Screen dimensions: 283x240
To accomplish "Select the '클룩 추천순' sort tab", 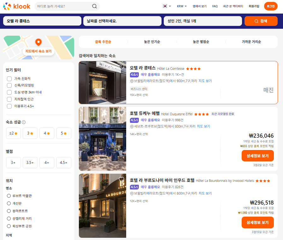I will [103, 42].
